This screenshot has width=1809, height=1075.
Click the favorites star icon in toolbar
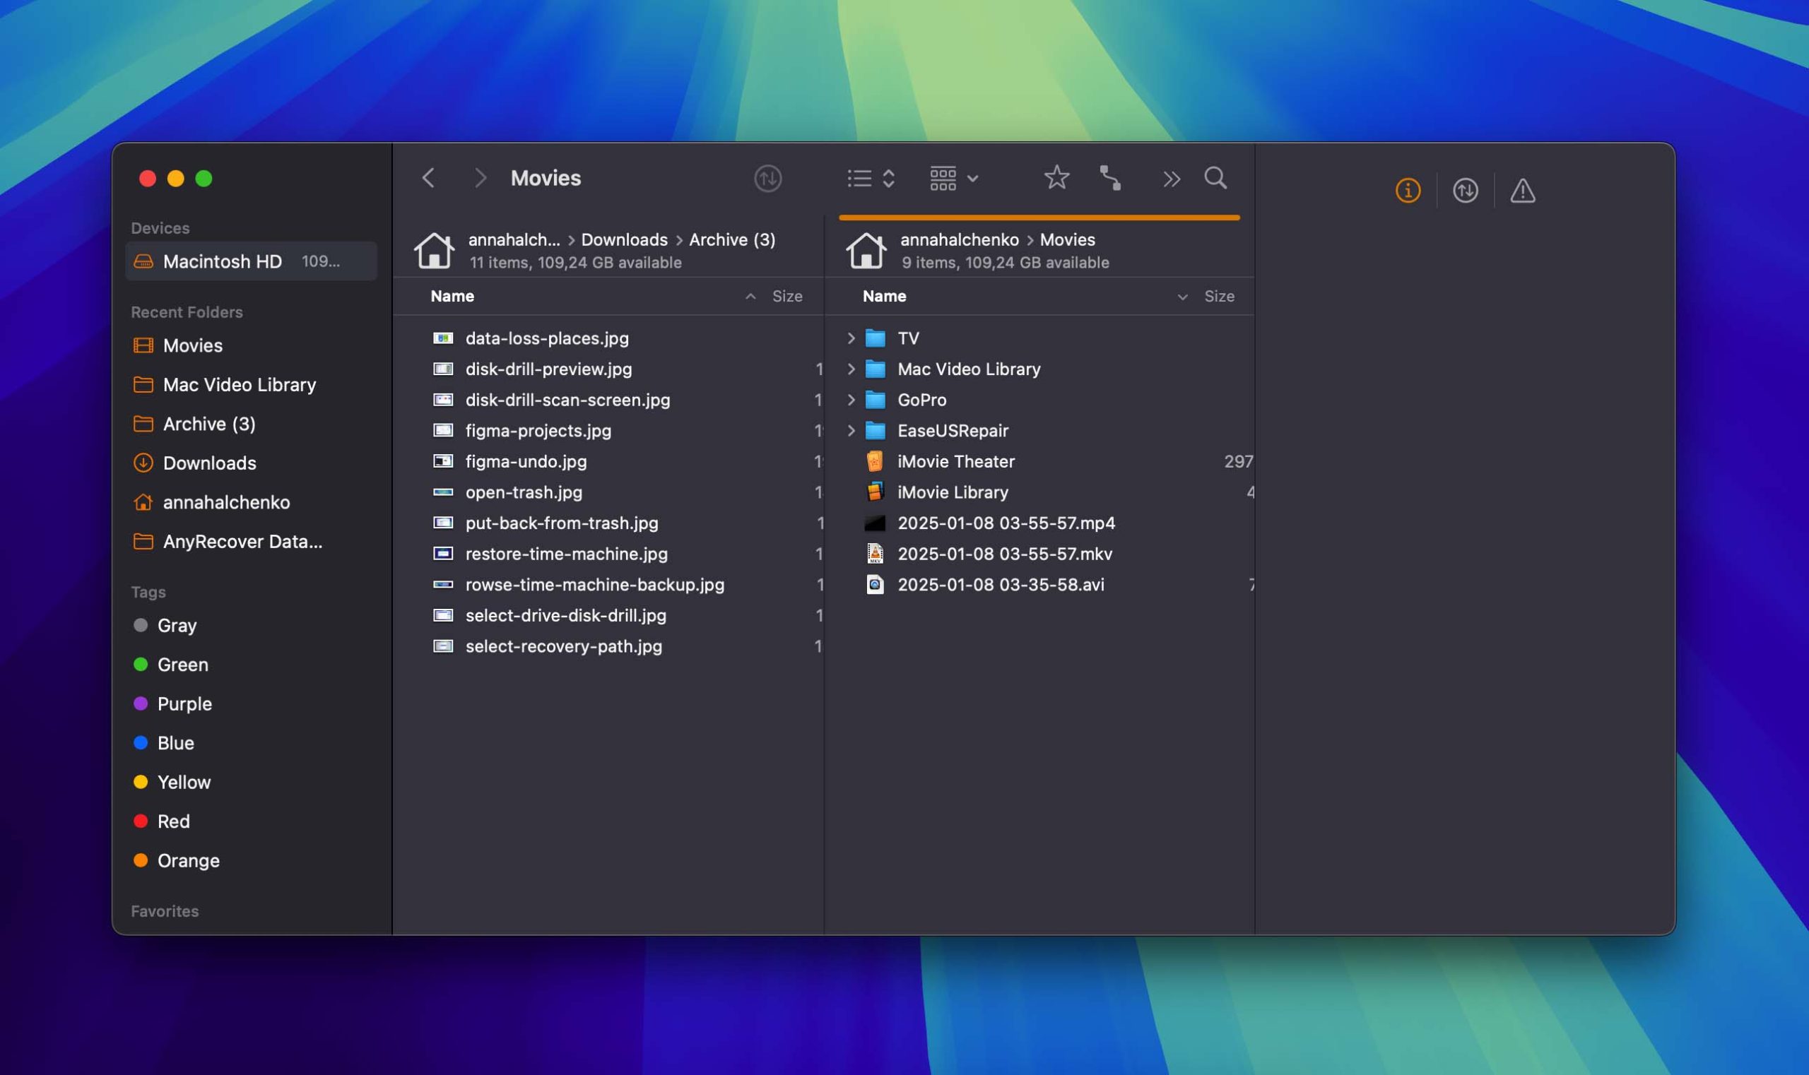tap(1056, 177)
